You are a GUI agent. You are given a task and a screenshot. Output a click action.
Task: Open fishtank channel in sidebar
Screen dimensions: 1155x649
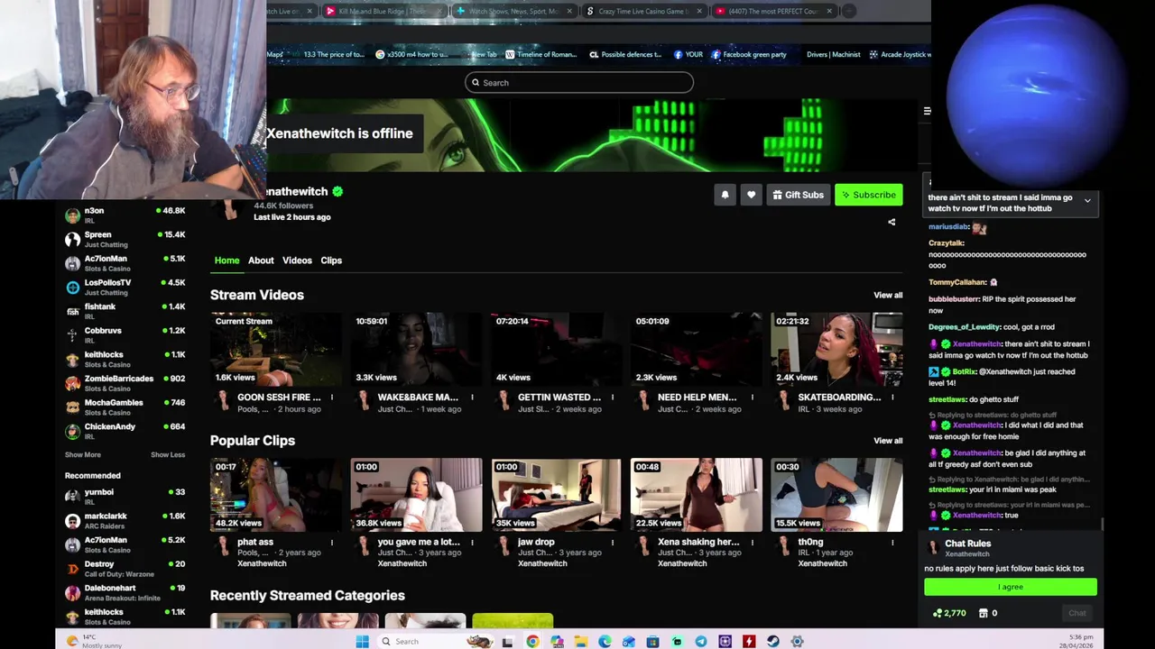click(125, 311)
